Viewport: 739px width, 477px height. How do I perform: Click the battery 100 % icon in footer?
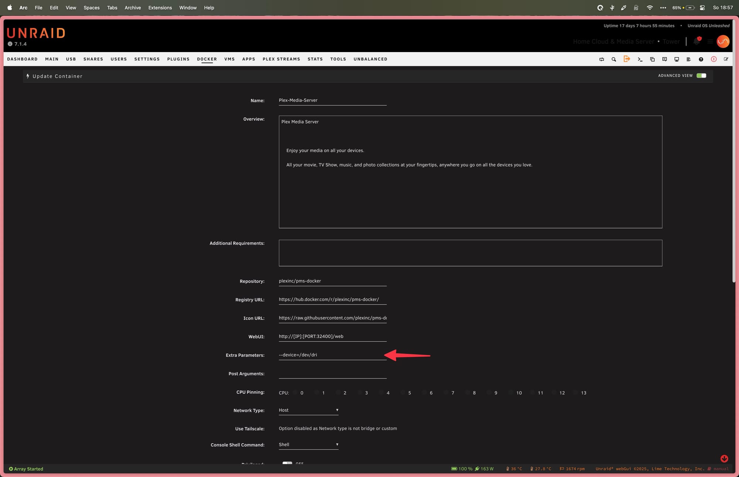coord(454,469)
